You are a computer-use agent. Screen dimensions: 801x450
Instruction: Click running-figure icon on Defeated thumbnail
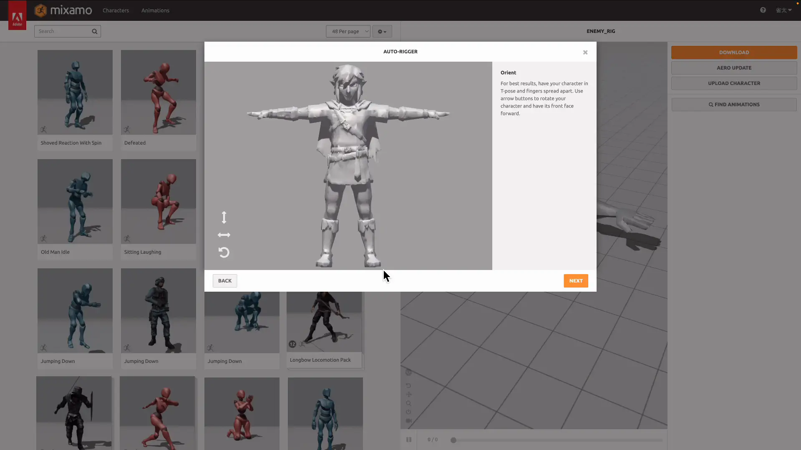[127, 129]
